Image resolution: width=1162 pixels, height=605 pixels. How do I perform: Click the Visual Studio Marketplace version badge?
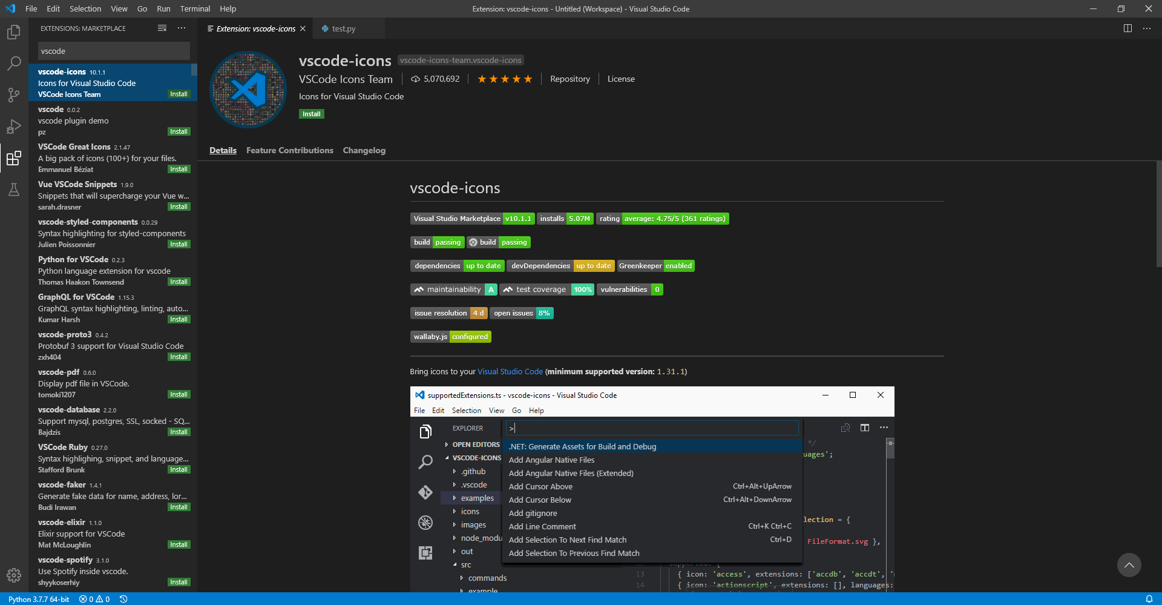(472, 219)
